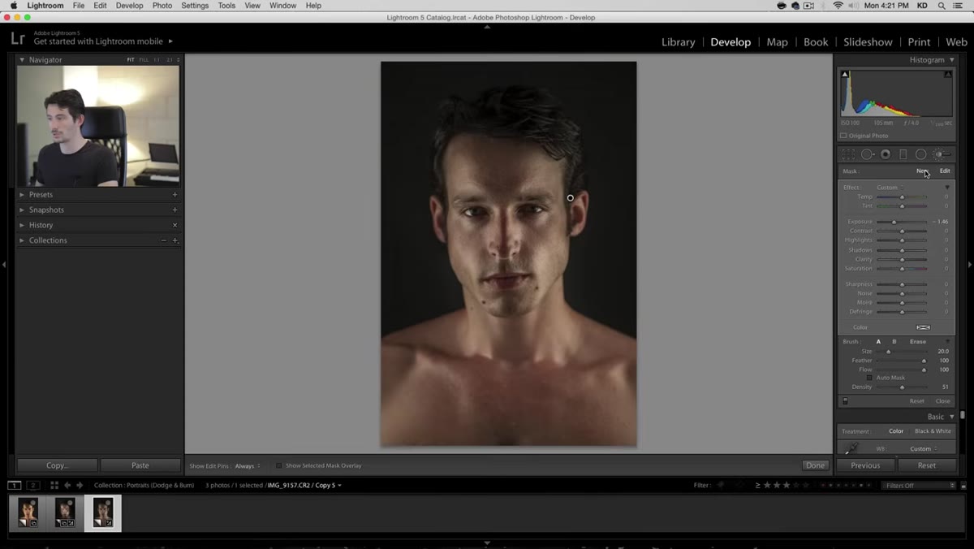Viewport: 974px width, 549px height.
Task: Add a new preset with the plus icon
Action: (x=175, y=195)
